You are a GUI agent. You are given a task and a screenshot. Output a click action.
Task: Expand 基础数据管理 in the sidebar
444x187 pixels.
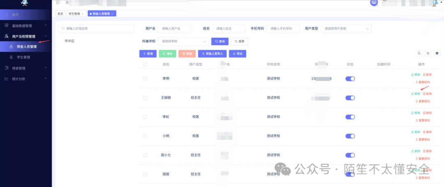pos(26,26)
